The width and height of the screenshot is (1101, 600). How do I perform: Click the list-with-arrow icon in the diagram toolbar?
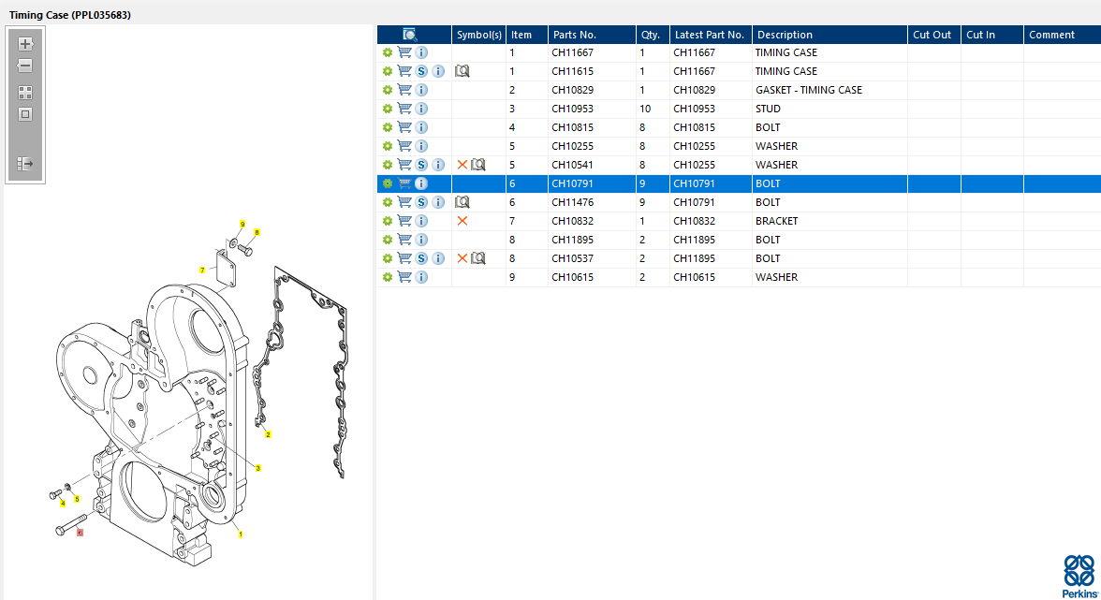(x=25, y=164)
